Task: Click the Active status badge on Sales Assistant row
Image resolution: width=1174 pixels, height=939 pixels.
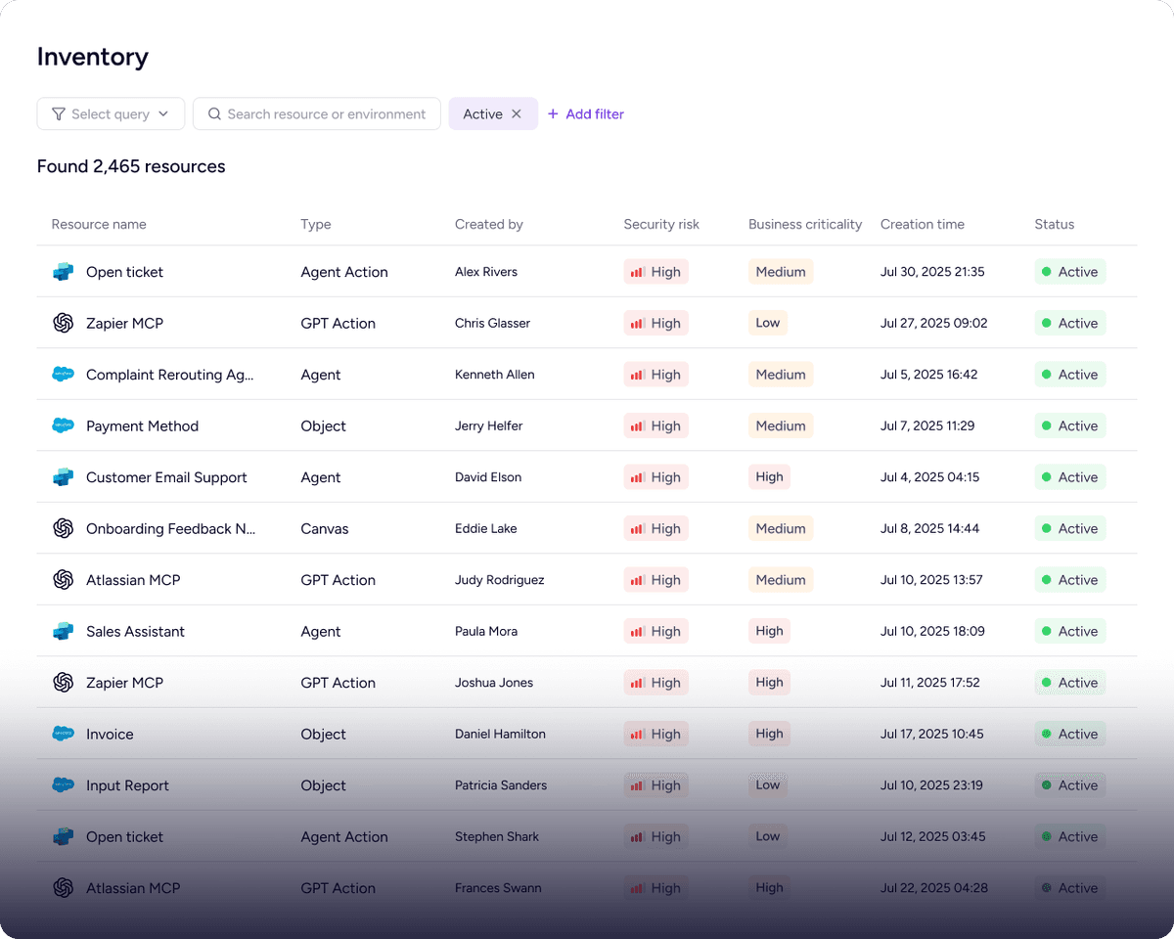Action: [x=1069, y=631]
